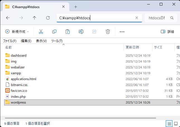Click the Cut scissors icon
180x127 pixels.
tap(41, 32)
